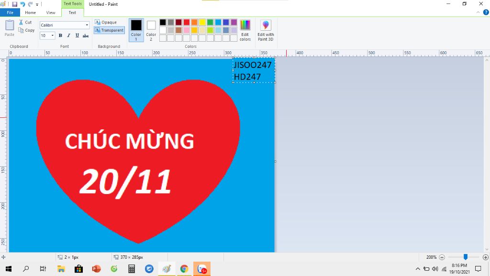
Task: Select Color 2 background swatch
Action: pyautogui.click(x=151, y=30)
